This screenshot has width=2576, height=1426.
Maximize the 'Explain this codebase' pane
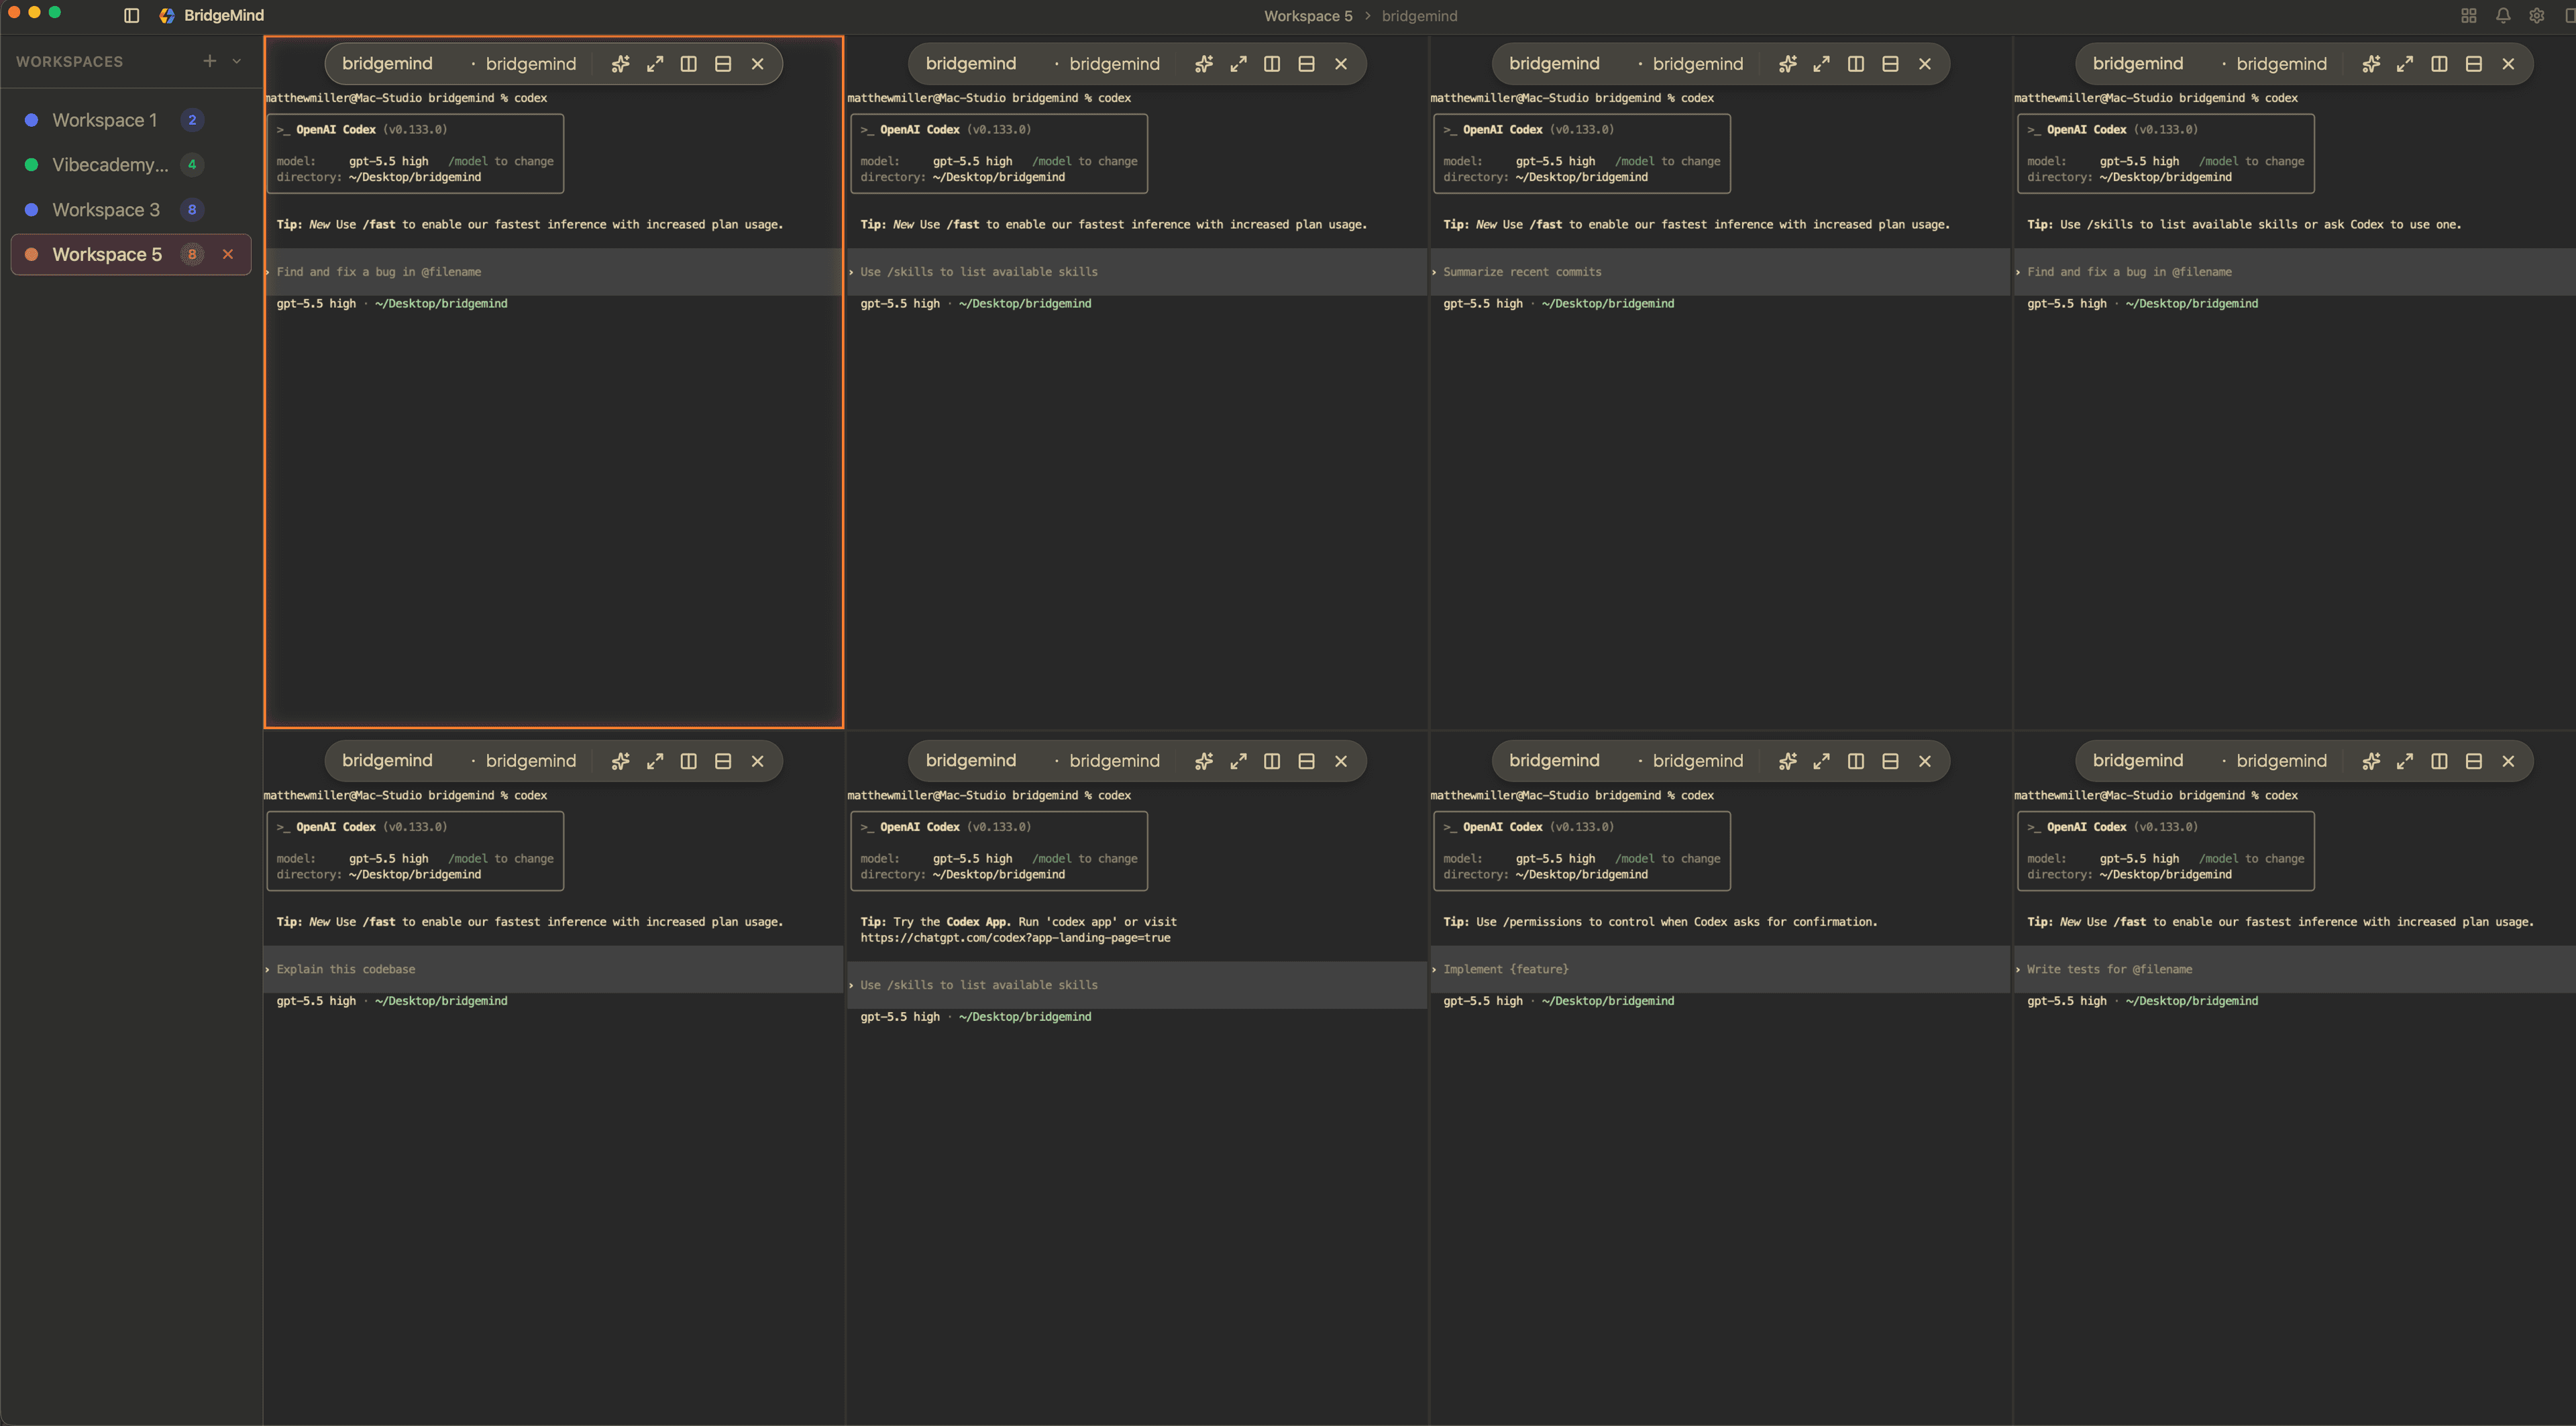click(x=655, y=761)
